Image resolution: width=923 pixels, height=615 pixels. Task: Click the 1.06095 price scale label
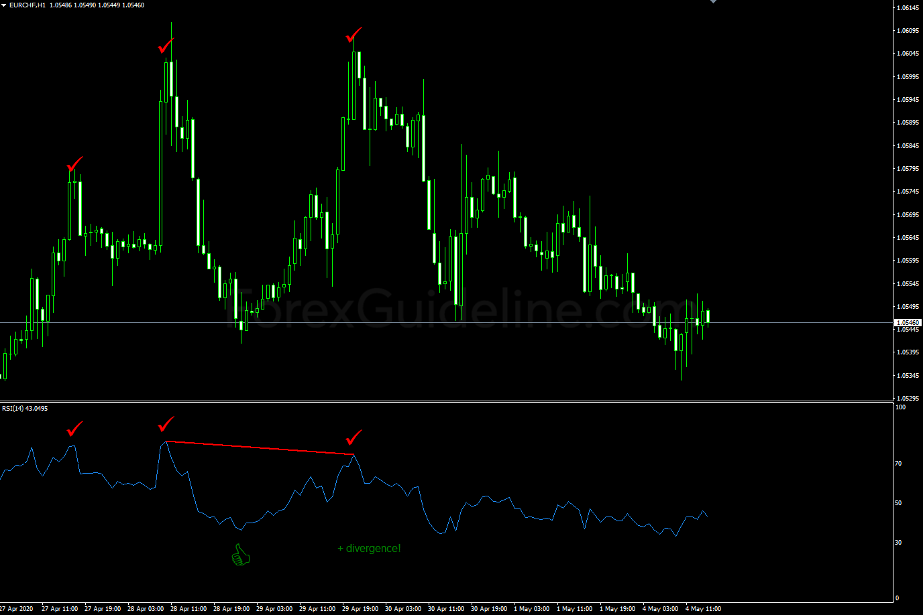coord(908,31)
